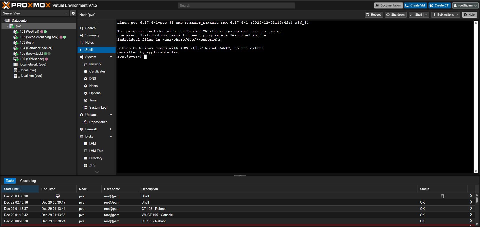Open Documentation

pos(388,5)
